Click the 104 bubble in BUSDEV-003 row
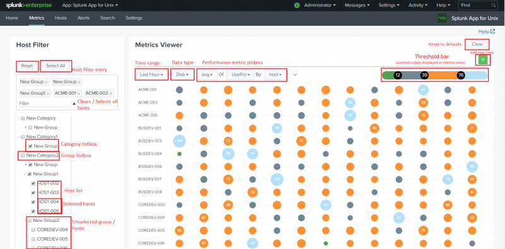505x249 pixels. [x=179, y=141]
